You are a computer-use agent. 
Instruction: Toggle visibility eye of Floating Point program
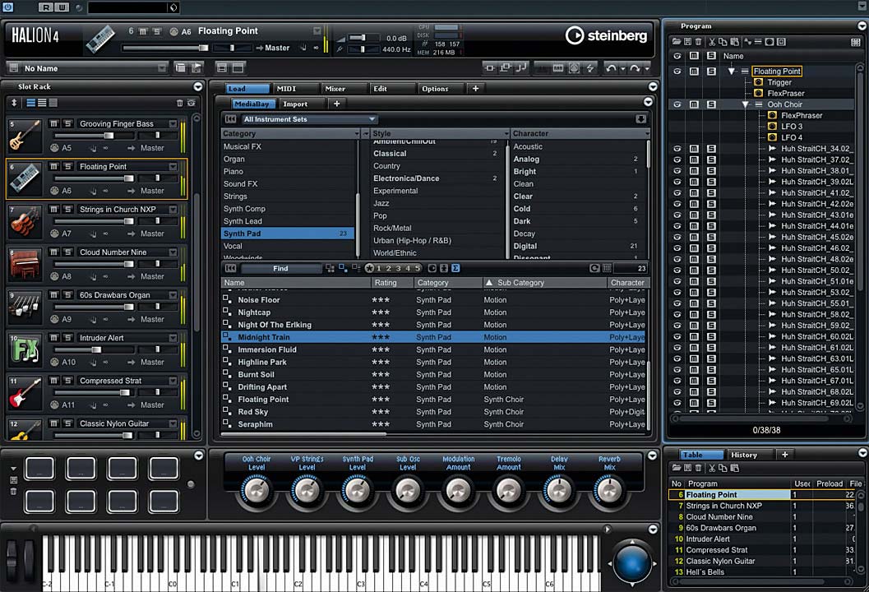coord(677,71)
